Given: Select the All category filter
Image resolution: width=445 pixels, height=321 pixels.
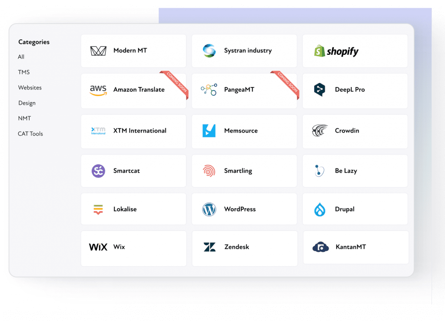Looking at the screenshot, I should (x=21, y=57).
